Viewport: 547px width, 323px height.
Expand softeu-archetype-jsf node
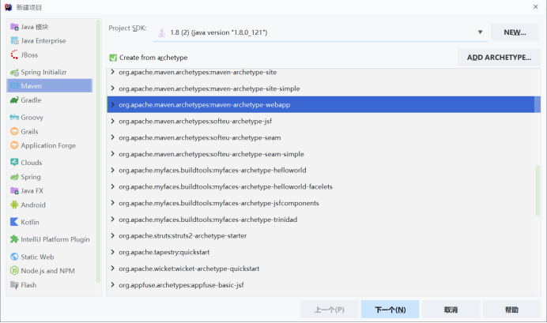(x=112, y=121)
